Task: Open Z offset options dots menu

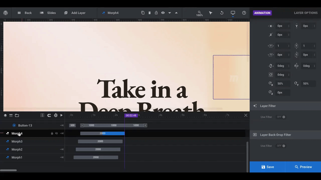Action: pos(289,35)
